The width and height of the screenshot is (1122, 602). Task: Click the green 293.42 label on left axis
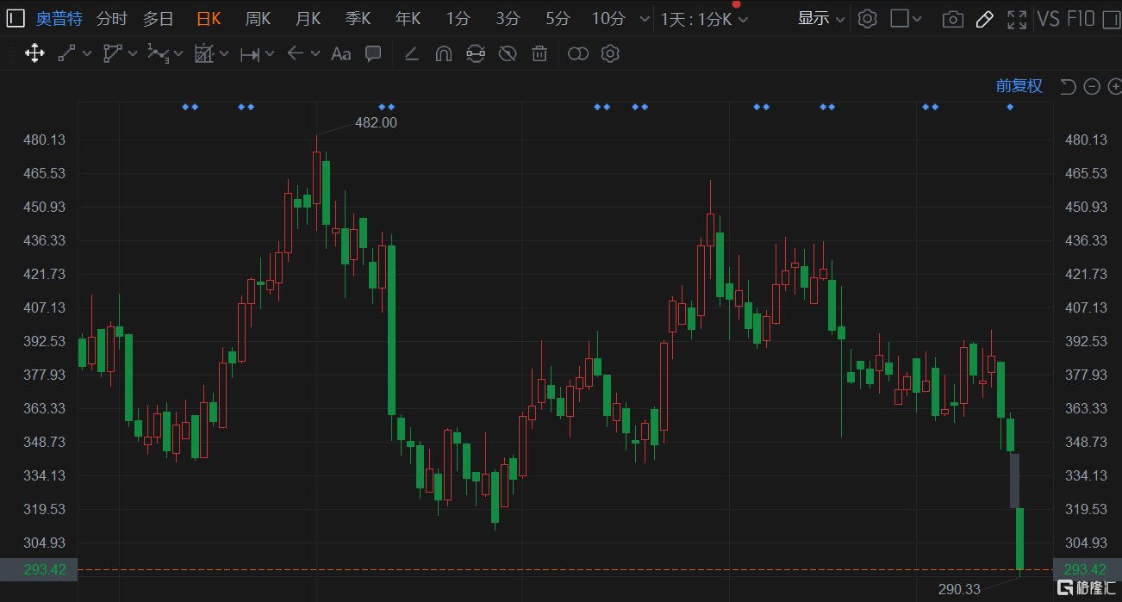[x=39, y=569]
